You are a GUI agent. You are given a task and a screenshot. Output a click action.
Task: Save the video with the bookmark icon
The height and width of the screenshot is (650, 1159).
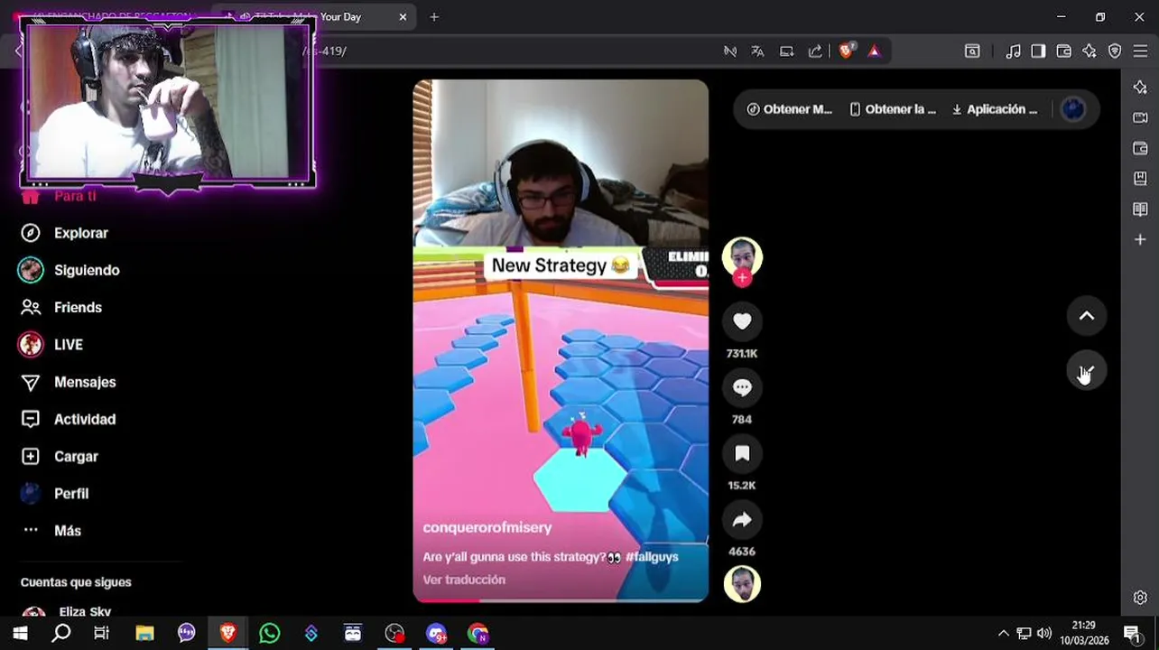pyautogui.click(x=742, y=453)
